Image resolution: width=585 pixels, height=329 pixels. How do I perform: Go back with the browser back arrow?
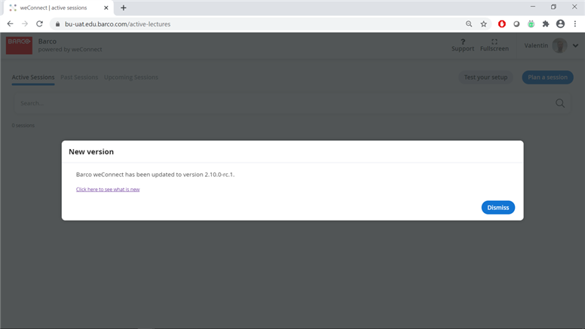10,24
